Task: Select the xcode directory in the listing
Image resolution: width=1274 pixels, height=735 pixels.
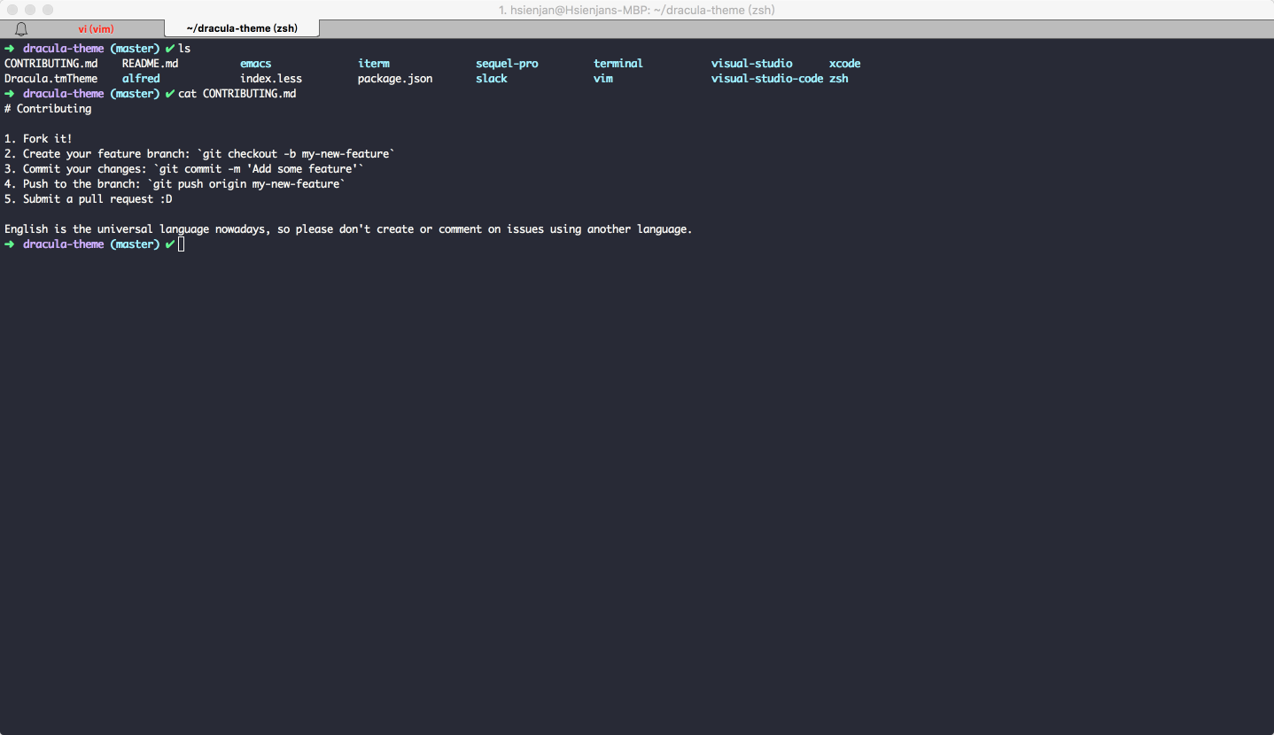Action: click(844, 64)
